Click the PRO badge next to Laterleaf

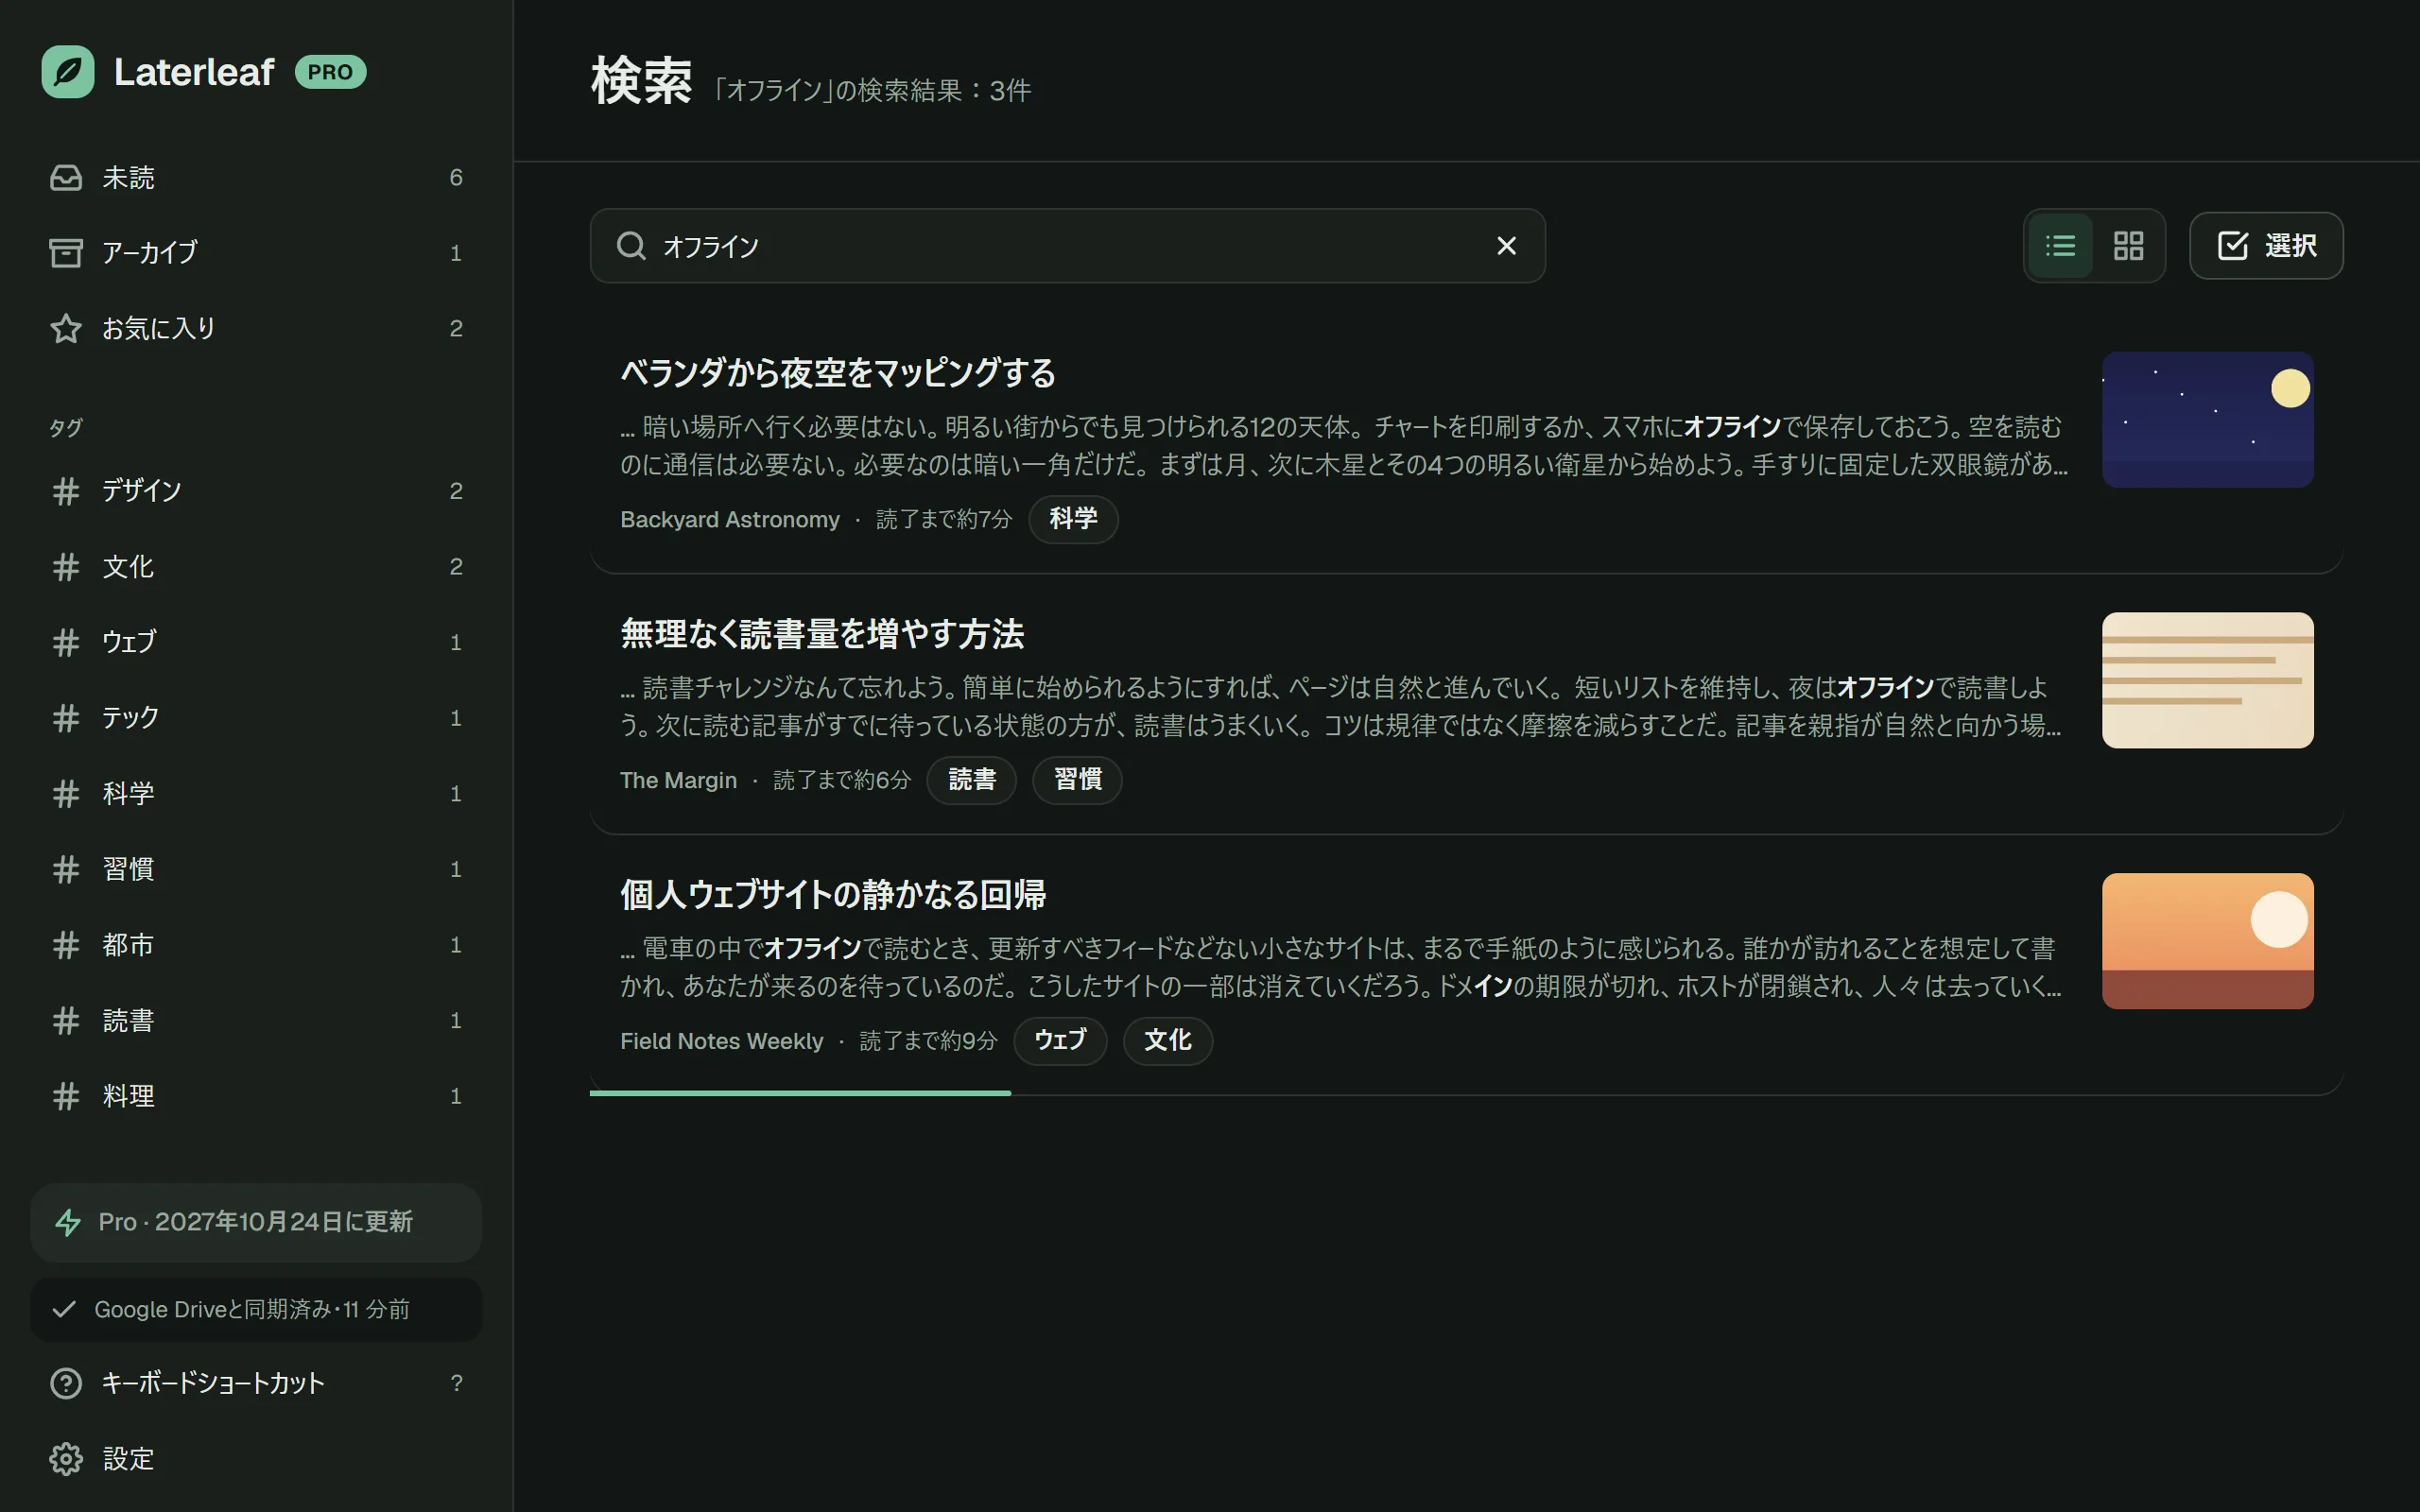tap(330, 72)
